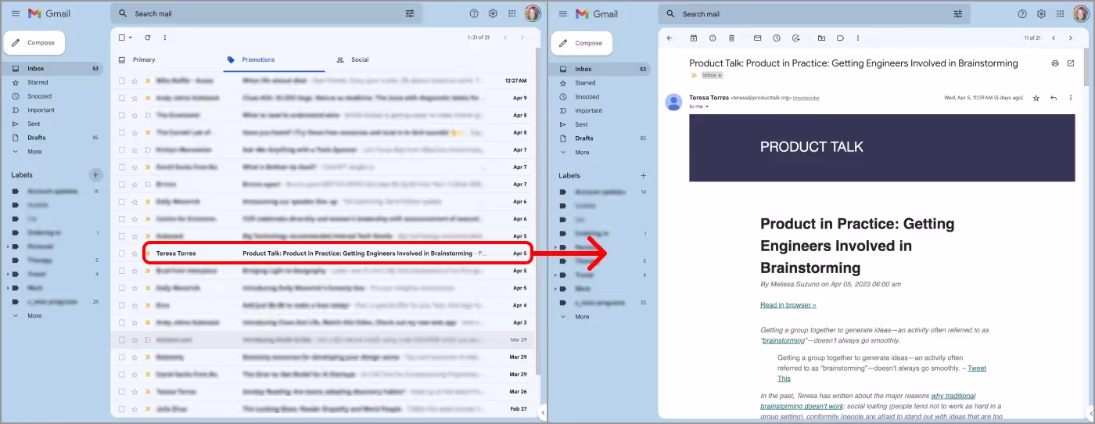The image size is (1095, 424).
Task: Open three-dot More in email toolbar
Action: 858,38
